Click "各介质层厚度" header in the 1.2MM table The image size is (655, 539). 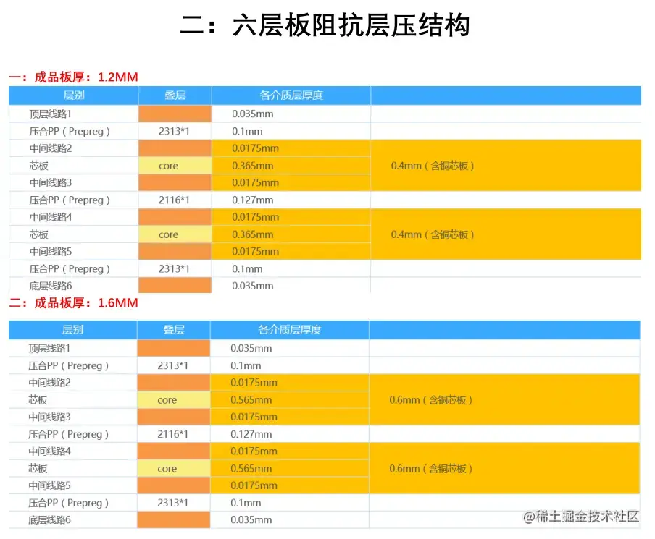(291, 96)
